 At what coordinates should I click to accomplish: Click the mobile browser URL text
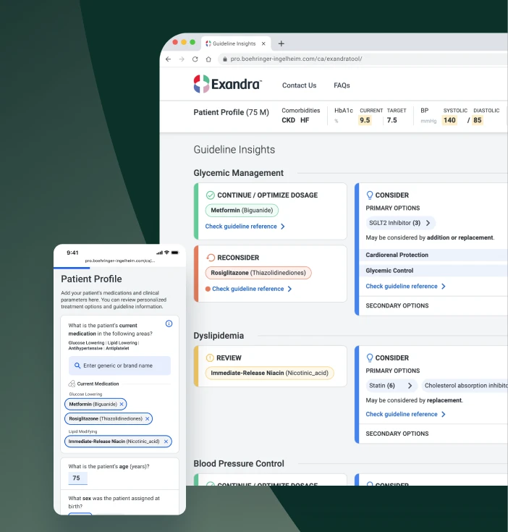click(119, 261)
